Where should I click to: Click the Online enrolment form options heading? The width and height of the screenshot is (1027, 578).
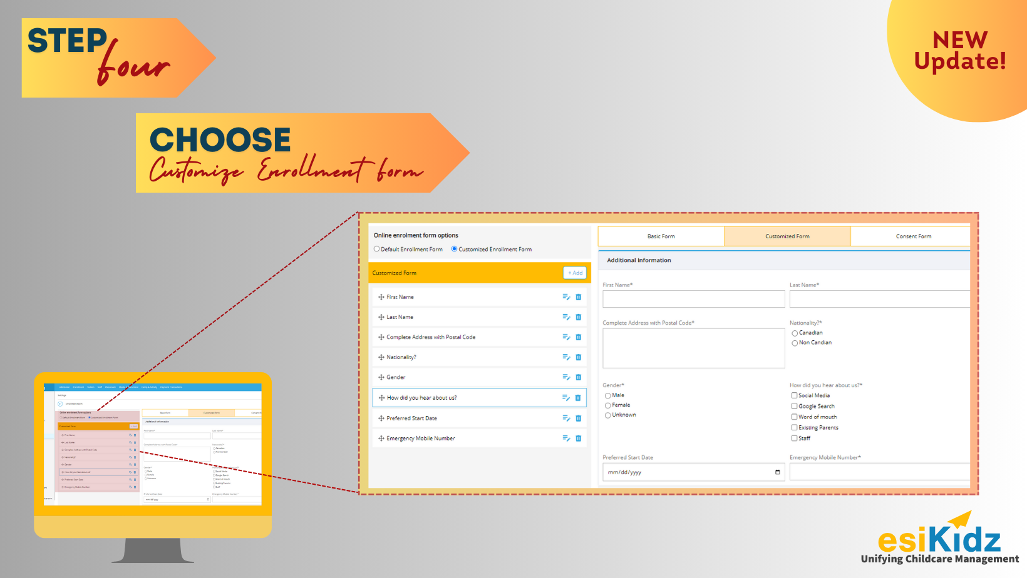tap(416, 235)
